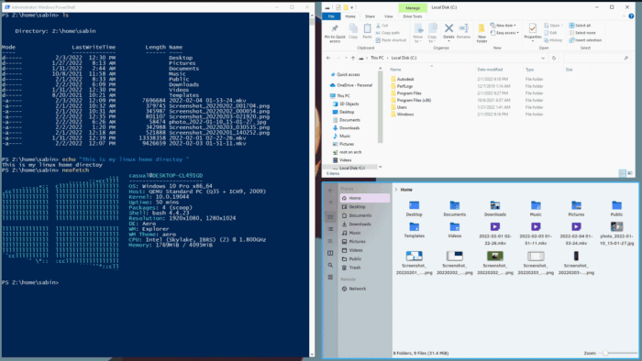Click the split view icon in Dolphin
The width and height of the screenshot is (642, 361).
[x=330, y=253]
